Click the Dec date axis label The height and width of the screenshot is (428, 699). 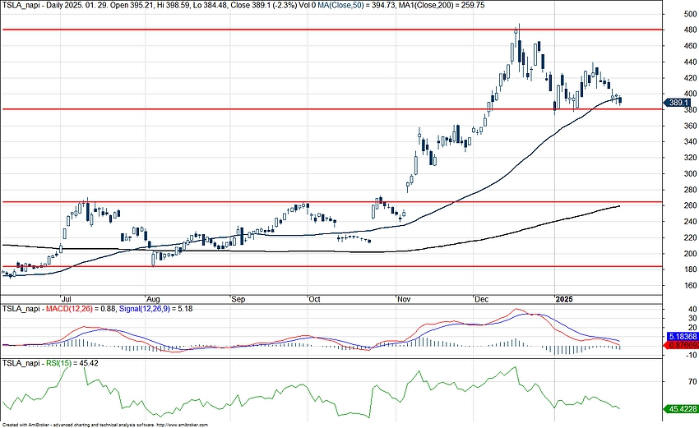tap(481, 299)
